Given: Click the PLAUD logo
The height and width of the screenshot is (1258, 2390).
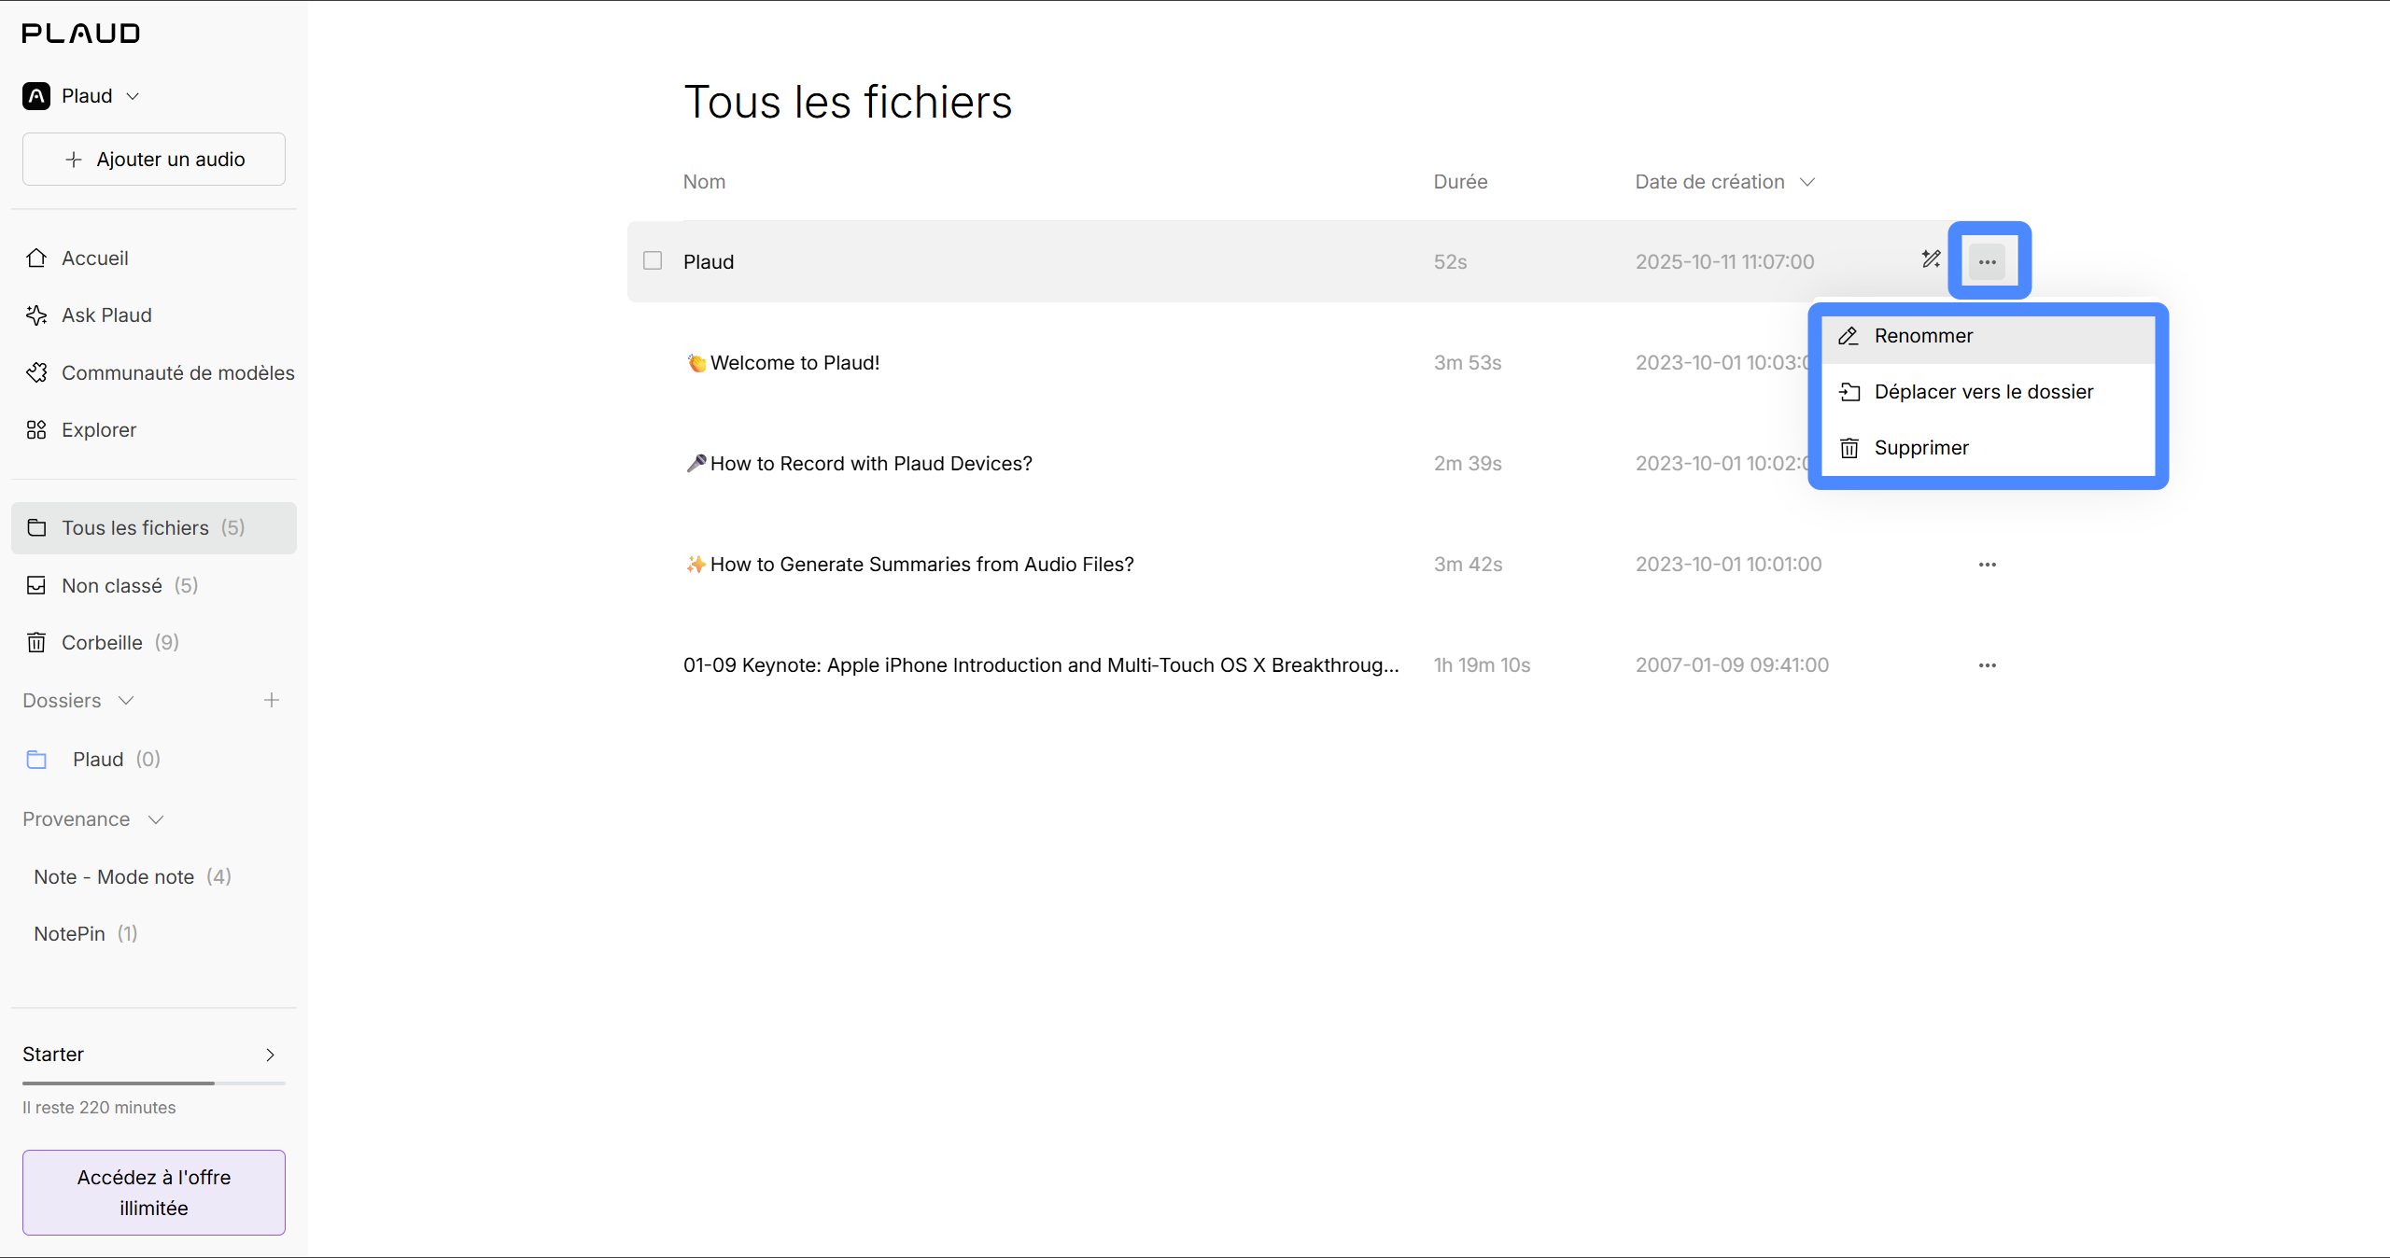Looking at the screenshot, I should coord(81,34).
